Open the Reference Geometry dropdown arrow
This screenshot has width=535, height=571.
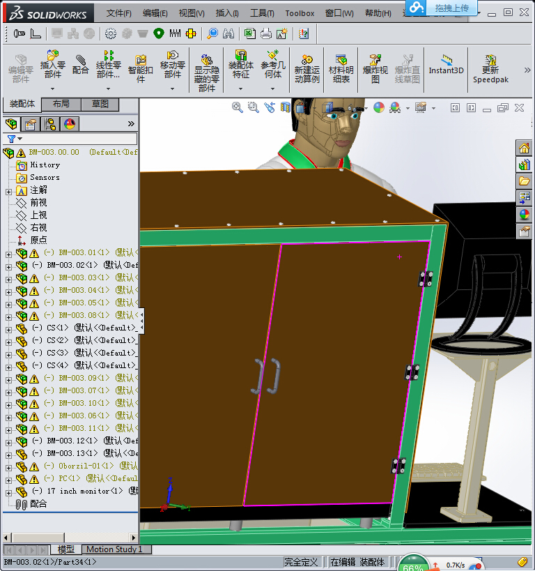[x=272, y=89]
